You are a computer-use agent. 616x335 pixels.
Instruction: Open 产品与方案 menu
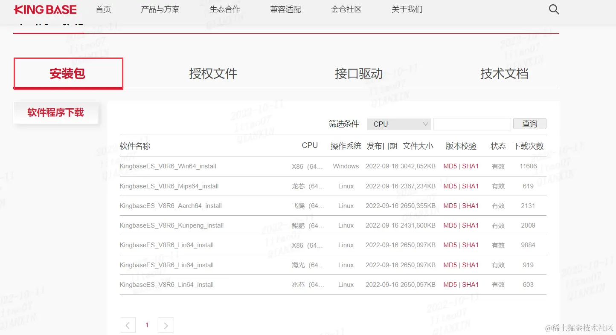click(160, 9)
